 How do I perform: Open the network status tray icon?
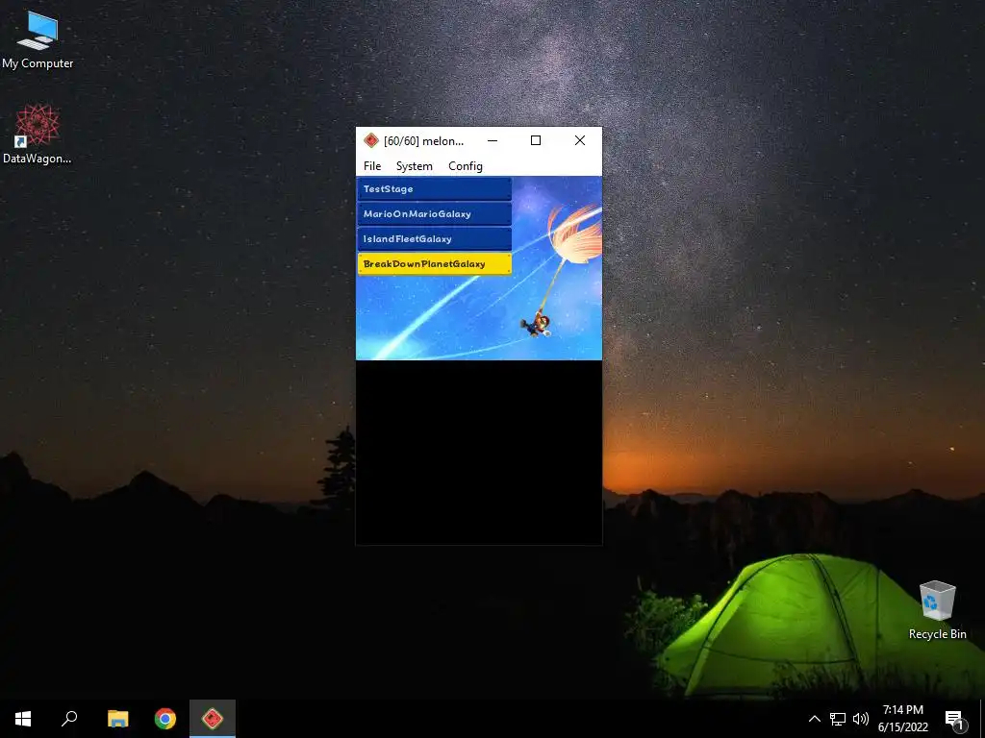[x=838, y=719]
